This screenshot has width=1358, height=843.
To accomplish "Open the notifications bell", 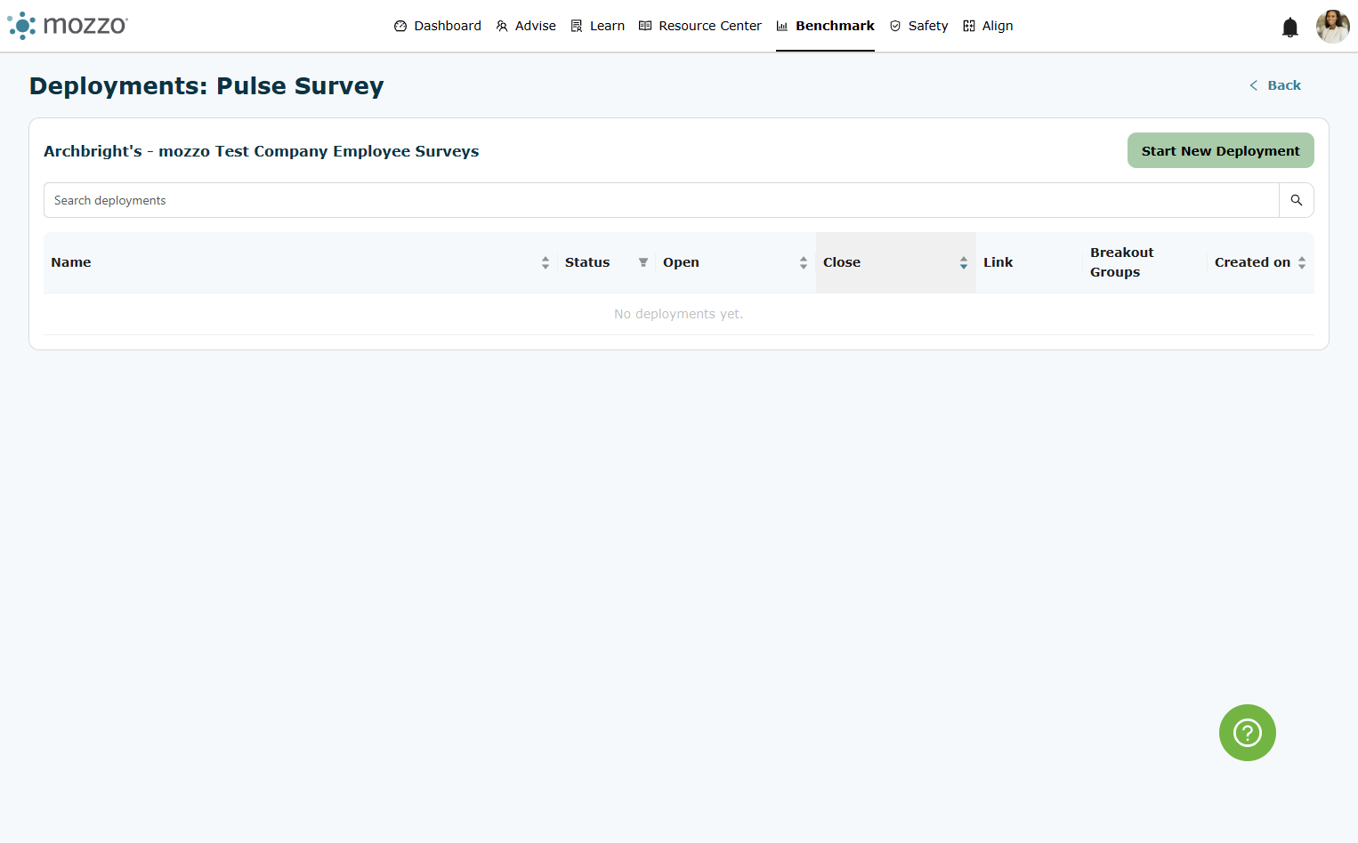I will coord(1289,28).
